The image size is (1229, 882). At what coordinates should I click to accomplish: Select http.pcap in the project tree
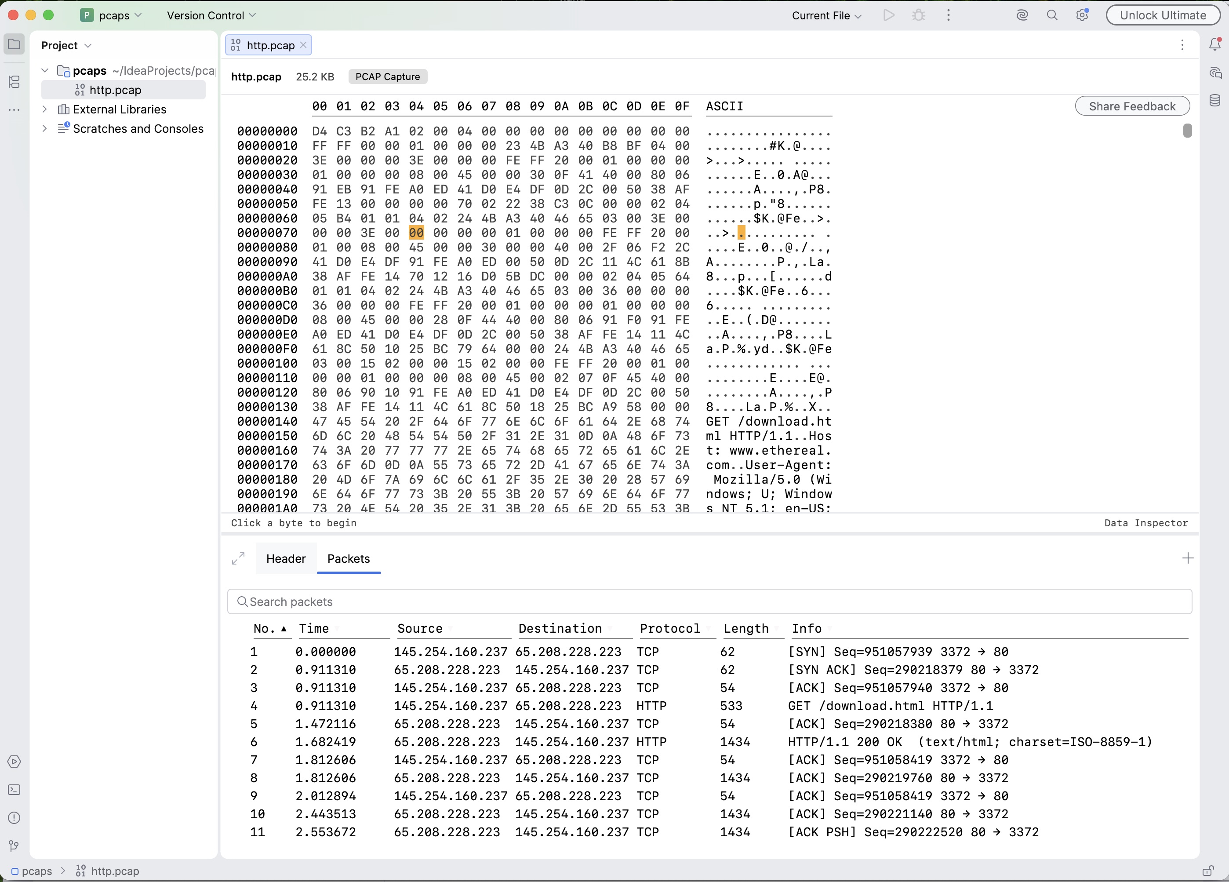(124, 90)
